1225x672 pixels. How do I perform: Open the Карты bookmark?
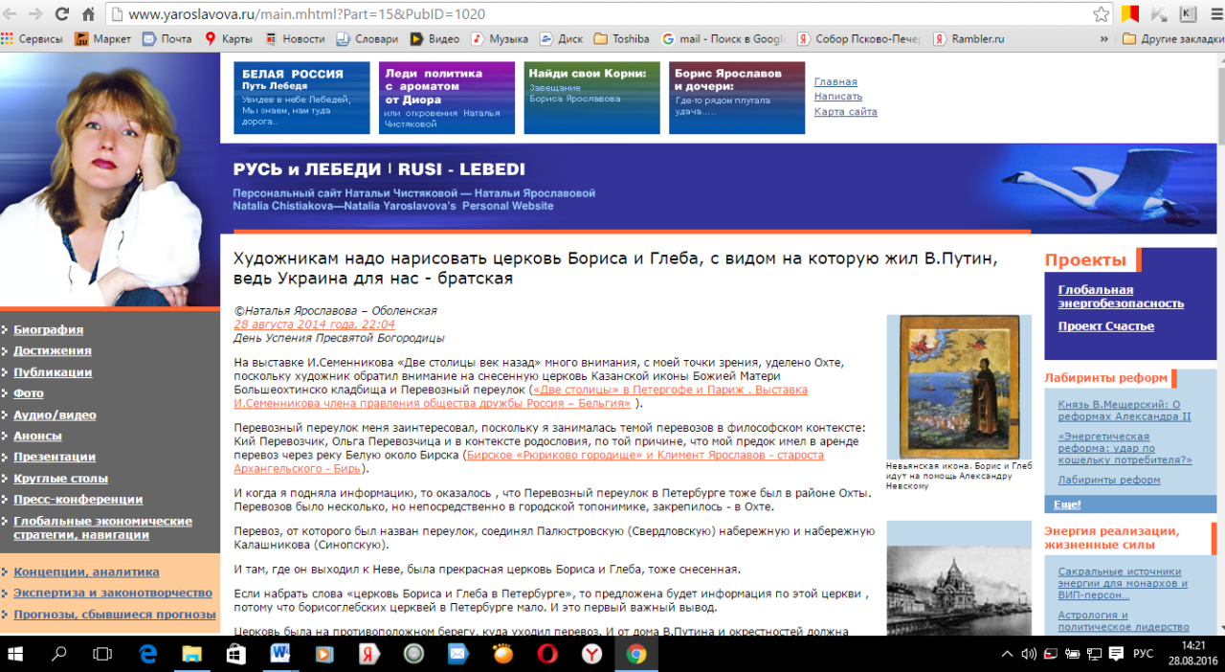(229, 39)
